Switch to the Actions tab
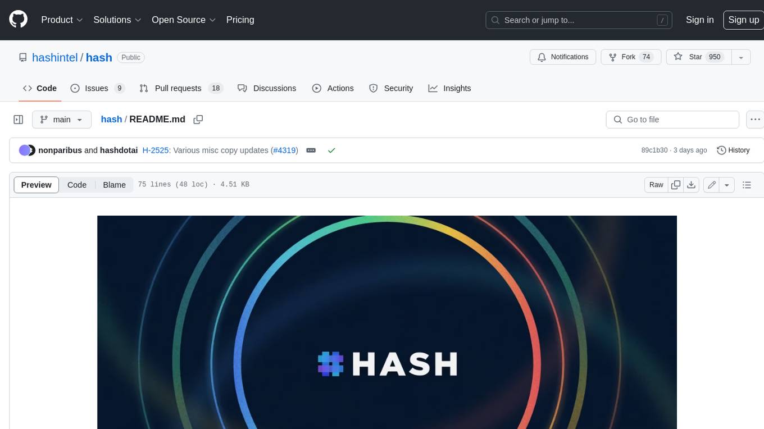 point(333,88)
